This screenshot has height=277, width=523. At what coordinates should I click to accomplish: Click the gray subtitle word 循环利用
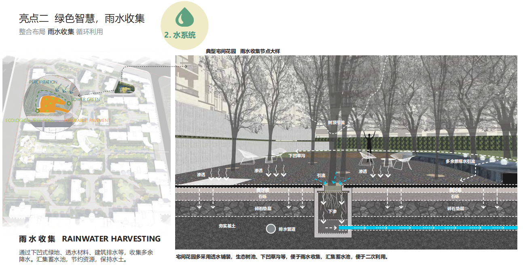pos(90,32)
